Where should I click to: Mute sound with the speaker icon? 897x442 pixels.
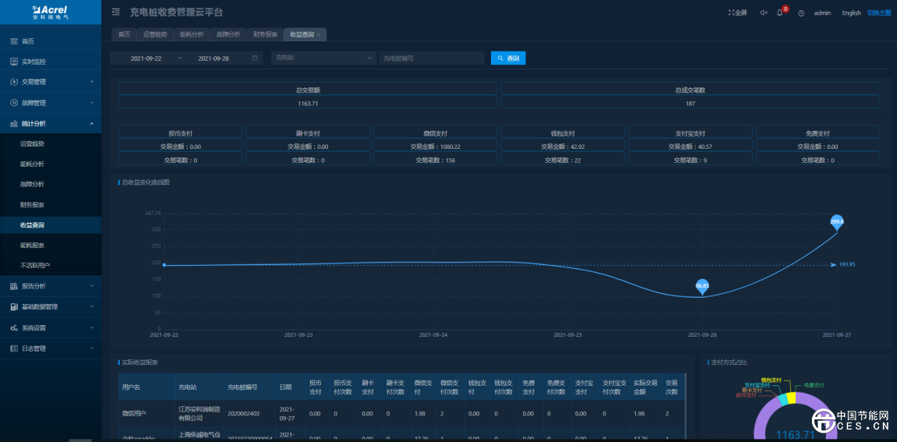763,12
